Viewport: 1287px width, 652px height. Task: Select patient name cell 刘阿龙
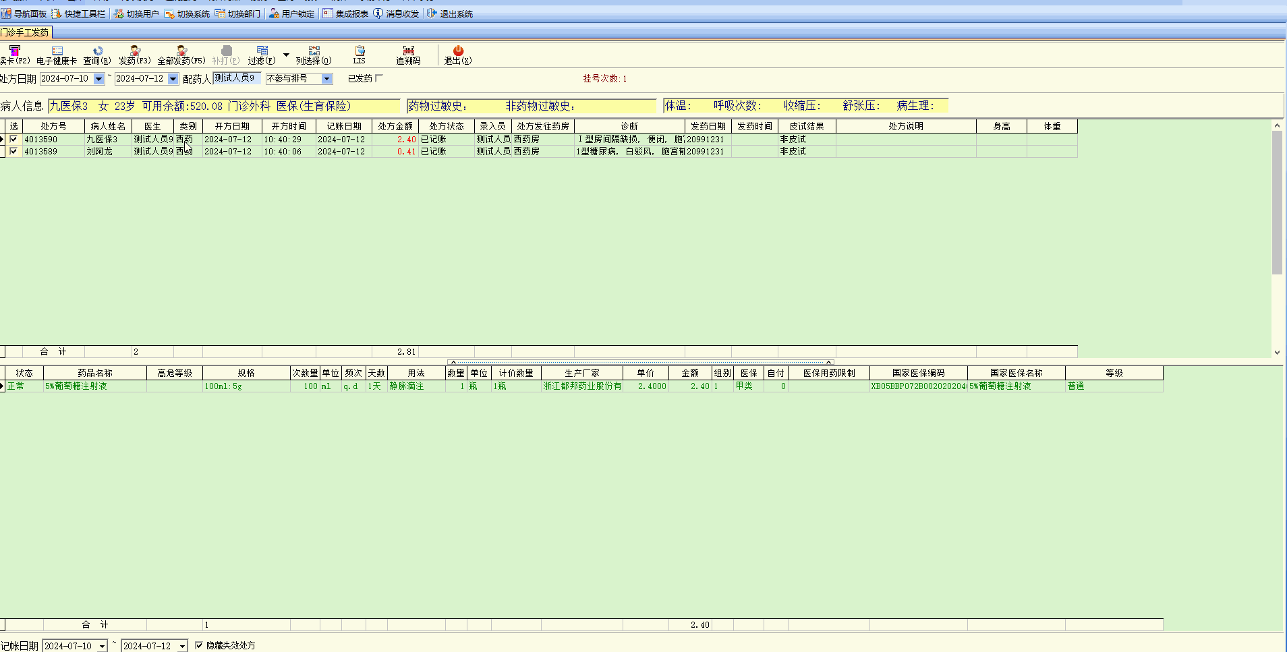pyautogui.click(x=108, y=152)
